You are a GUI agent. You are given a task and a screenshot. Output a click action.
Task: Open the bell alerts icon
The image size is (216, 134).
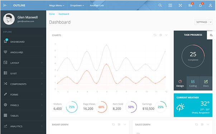tap(201, 5)
